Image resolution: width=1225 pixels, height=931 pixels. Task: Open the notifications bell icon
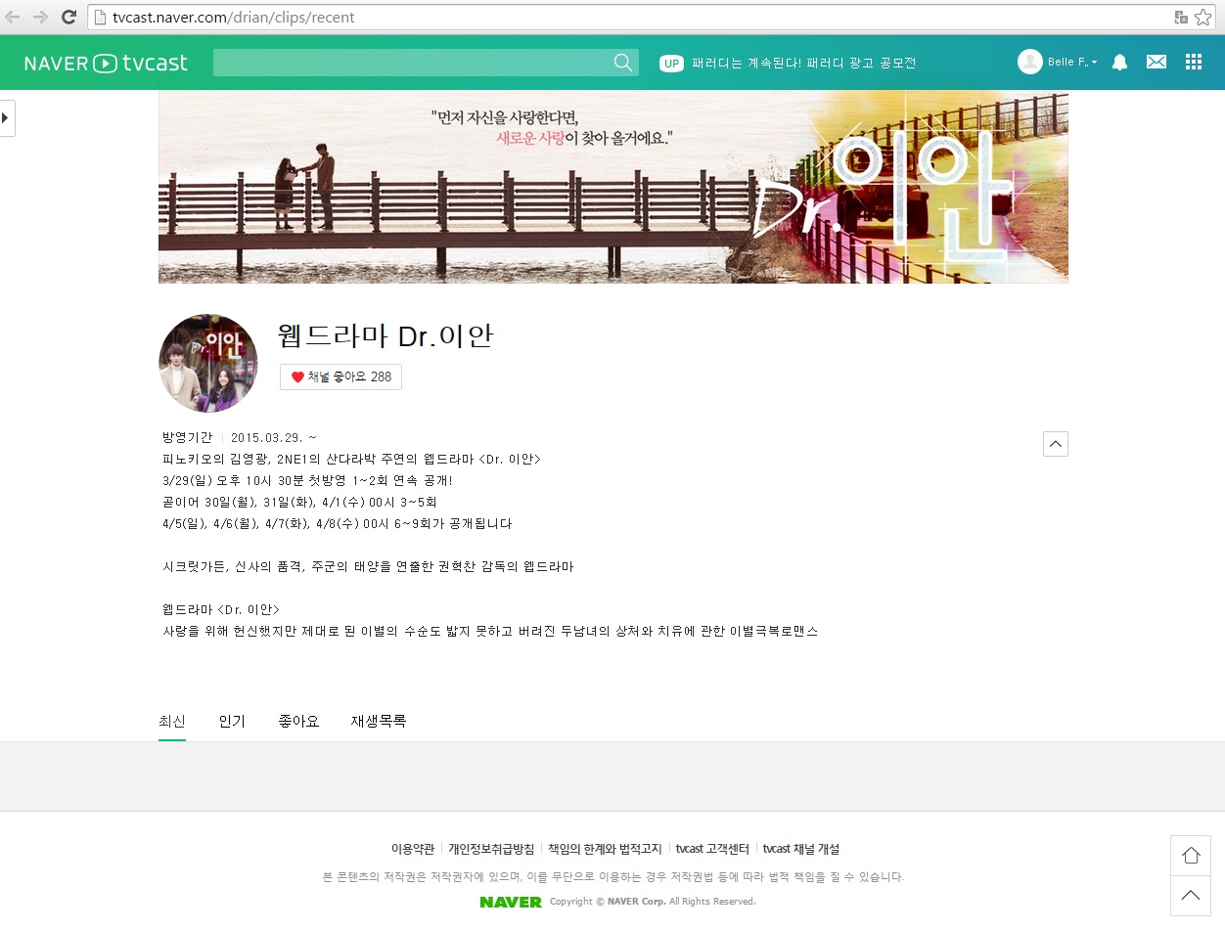(1120, 62)
